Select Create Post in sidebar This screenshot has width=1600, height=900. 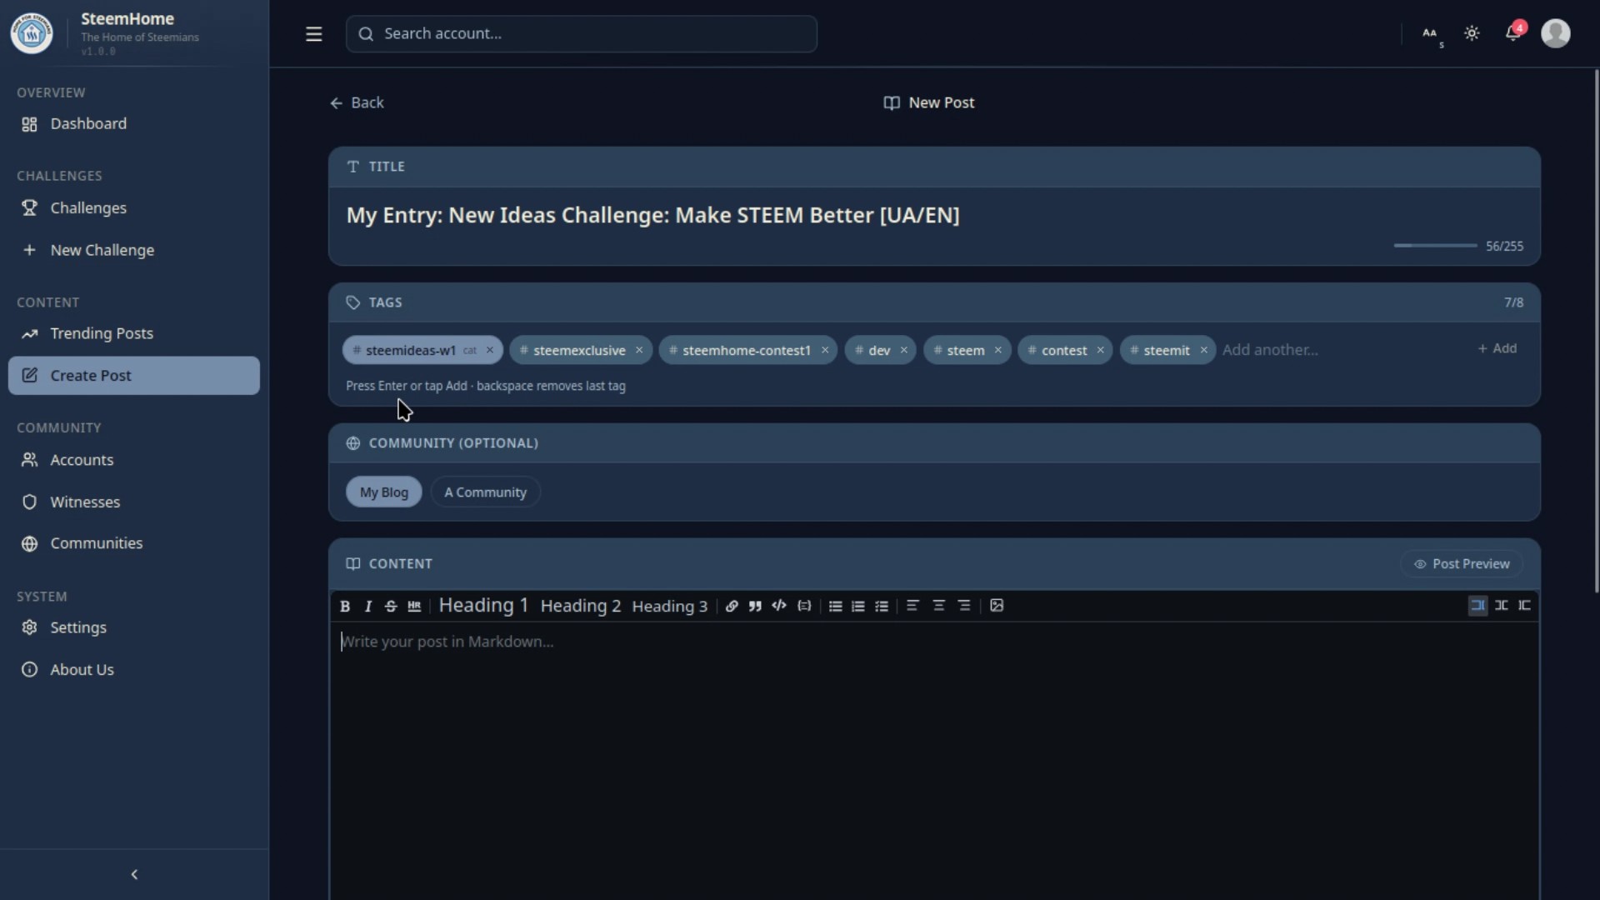tap(134, 376)
